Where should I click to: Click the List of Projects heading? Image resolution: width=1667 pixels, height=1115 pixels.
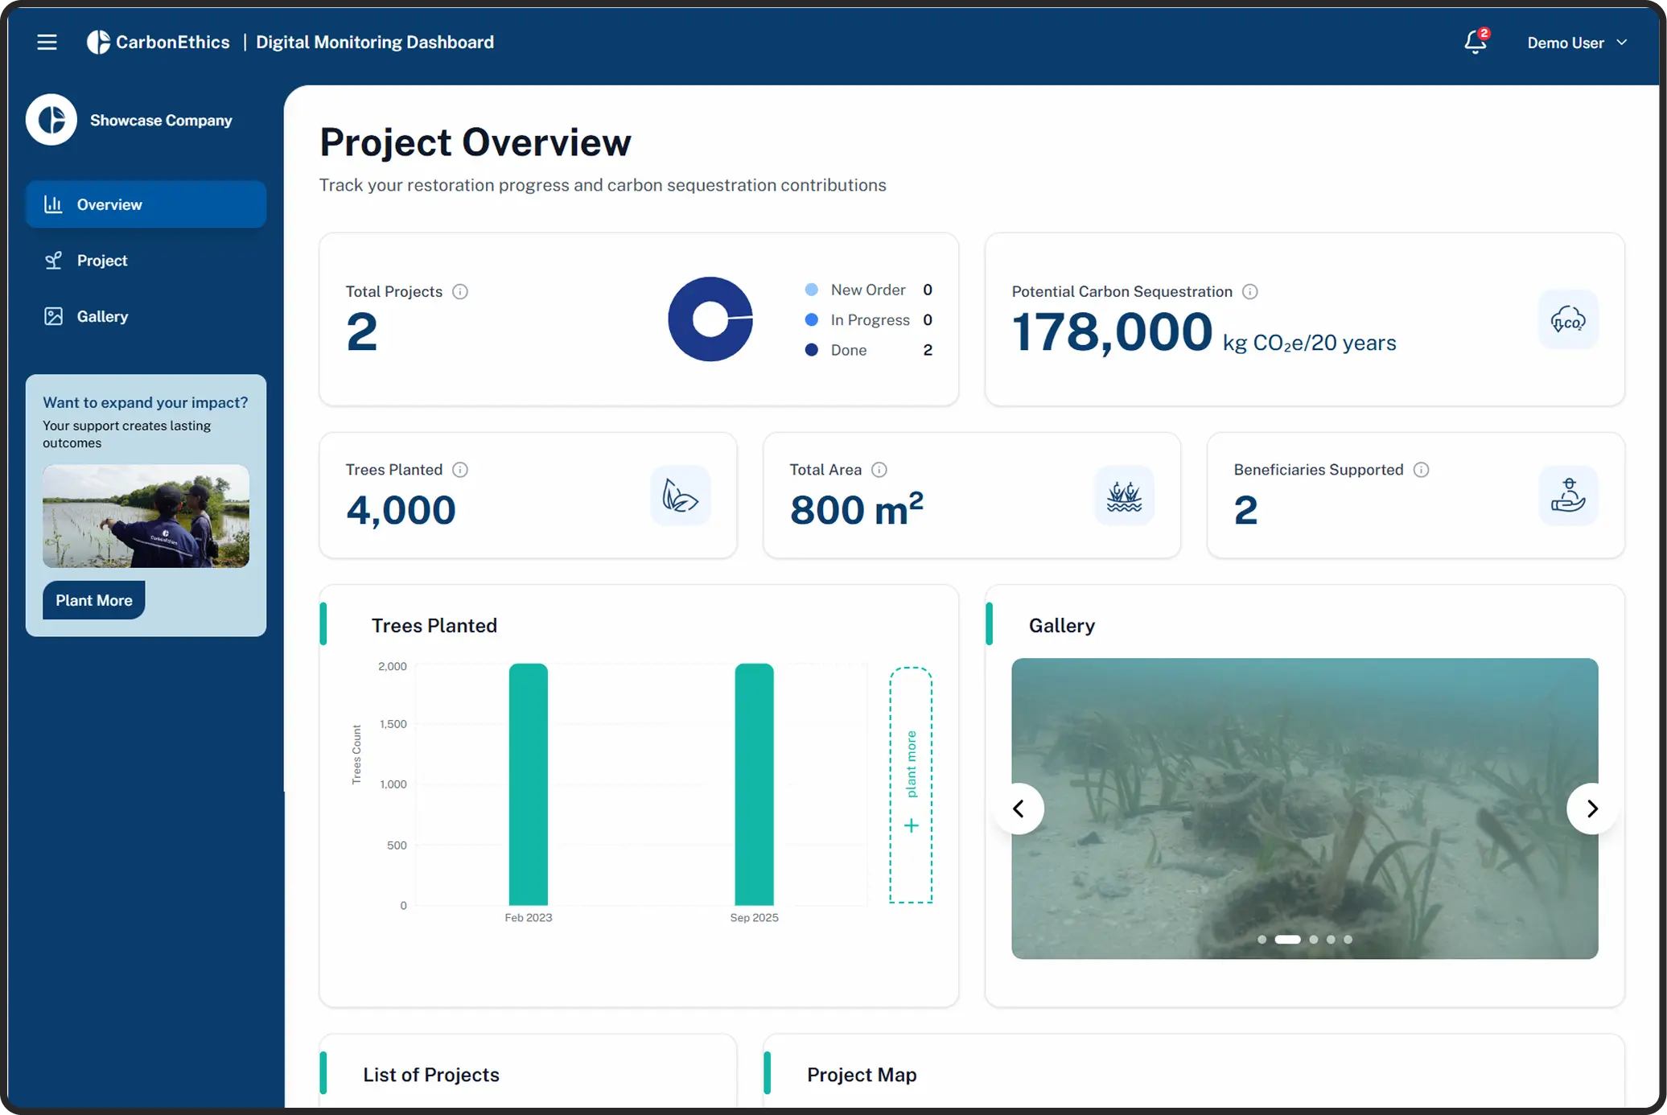[431, 1075]
